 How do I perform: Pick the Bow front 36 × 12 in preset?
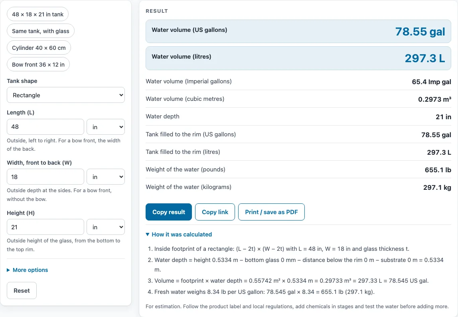38,65
